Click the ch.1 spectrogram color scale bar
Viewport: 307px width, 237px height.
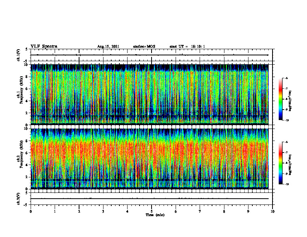(x=280, y=99)
